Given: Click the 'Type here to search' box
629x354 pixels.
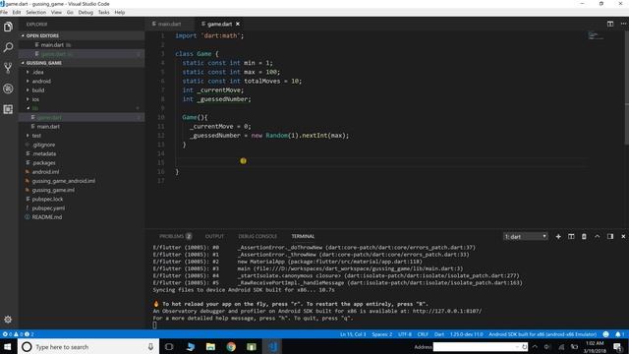Looking at the screenshot, I should click(88, 347).
